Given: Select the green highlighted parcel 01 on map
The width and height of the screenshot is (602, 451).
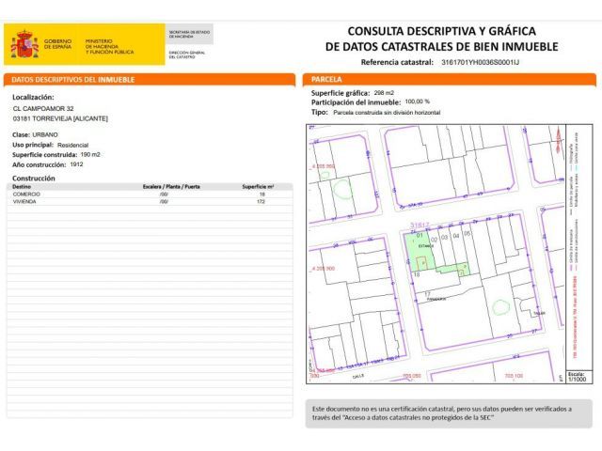Looking at the screenshot, I should tap(420, 251).
